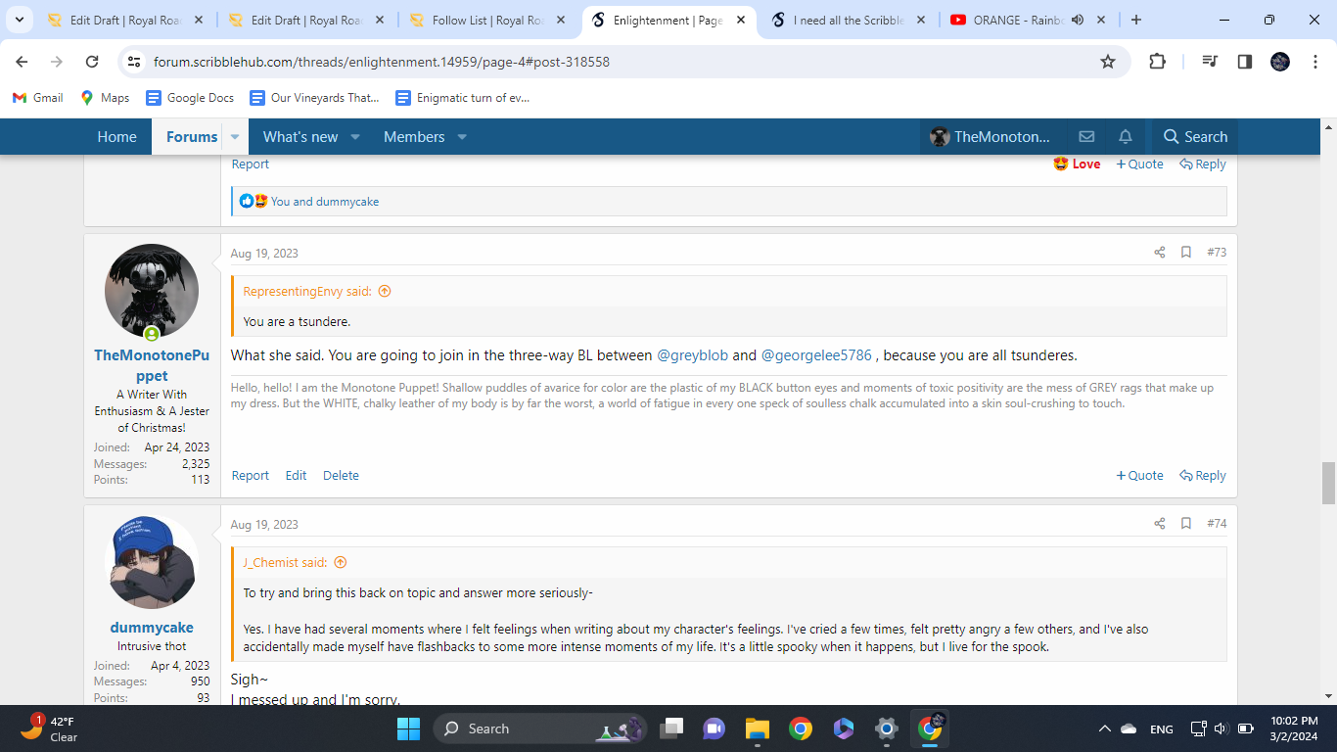Open the arrow icon in RepresentingEnvy's quote
This screenshot has height=752, width=1337.
pyautogui.click(x=384, y=291)
